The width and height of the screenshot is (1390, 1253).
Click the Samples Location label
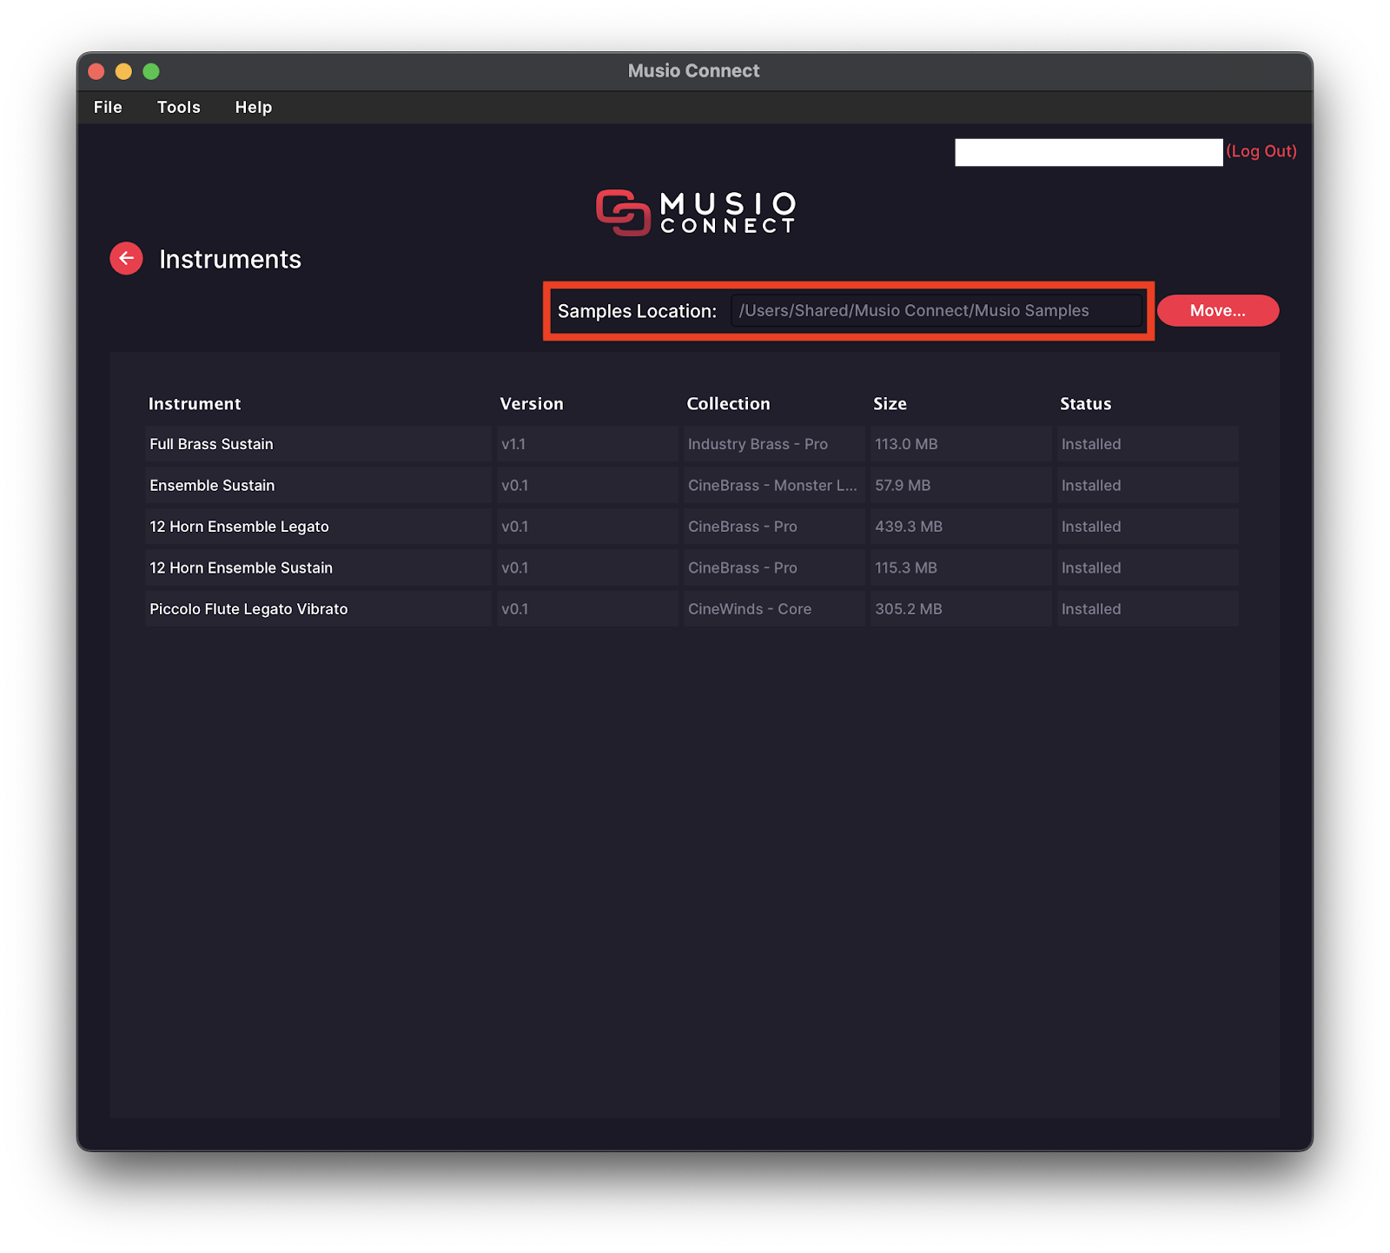[x=637, y=311]
